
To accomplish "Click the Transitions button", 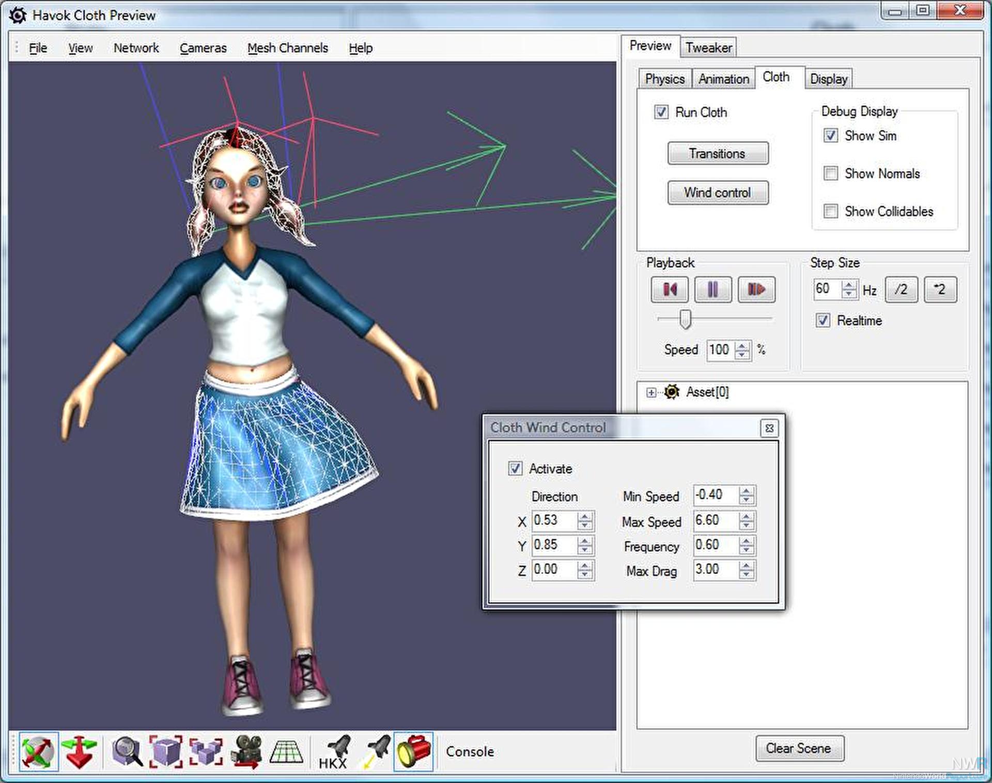I will 718,153.
